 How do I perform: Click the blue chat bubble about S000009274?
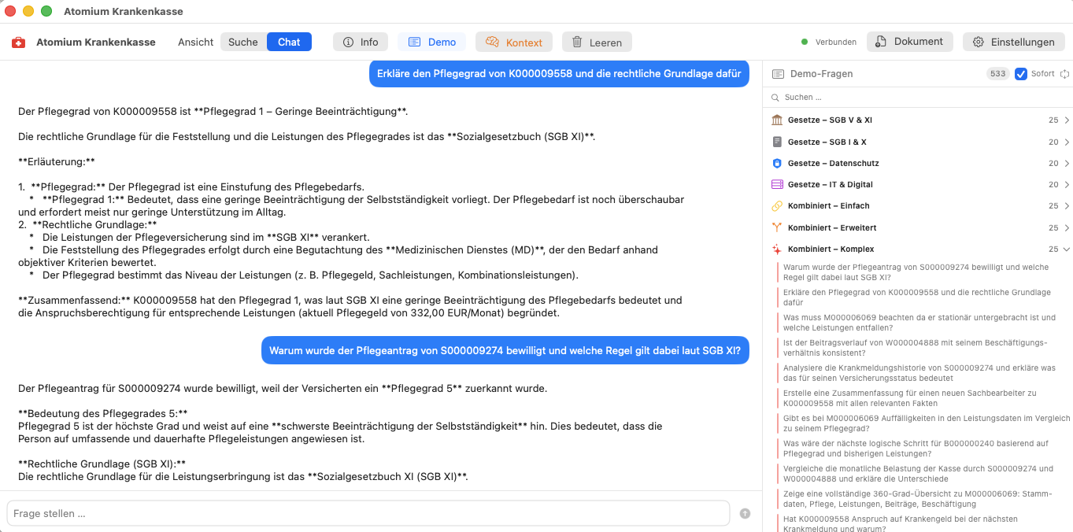click(505, 351)
